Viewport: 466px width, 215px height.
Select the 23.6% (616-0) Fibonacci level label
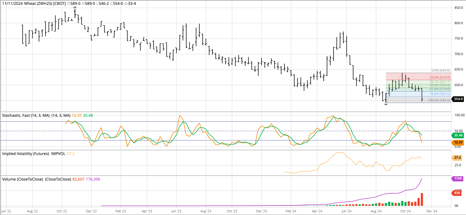pyautogui.click(x=440, y=77)
